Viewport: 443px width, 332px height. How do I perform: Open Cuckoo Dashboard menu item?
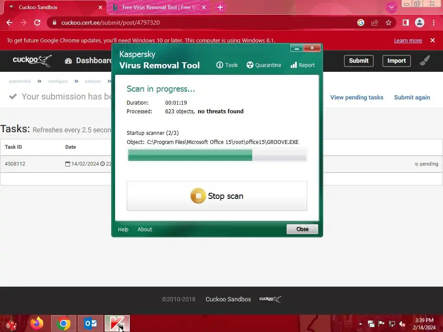point(88,61)
